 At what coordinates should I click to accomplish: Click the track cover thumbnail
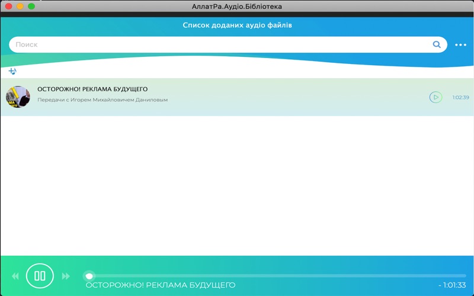click(18, 97)
